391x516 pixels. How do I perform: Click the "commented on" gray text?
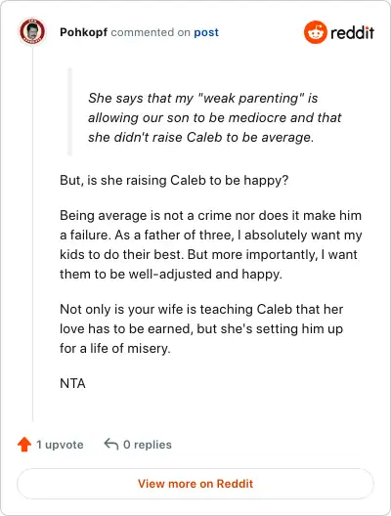coord(151,32)
